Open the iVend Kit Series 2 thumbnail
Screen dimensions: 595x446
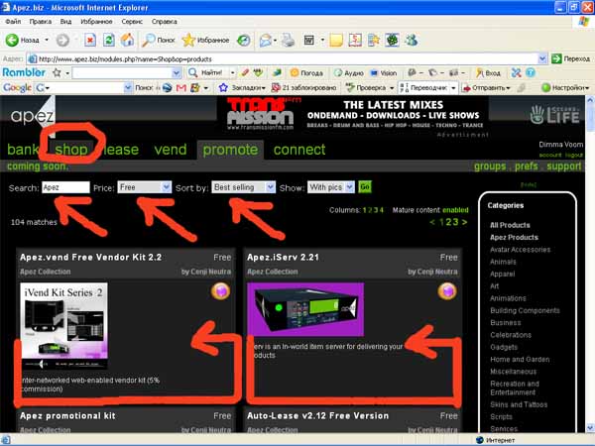(x=63, y=325)
